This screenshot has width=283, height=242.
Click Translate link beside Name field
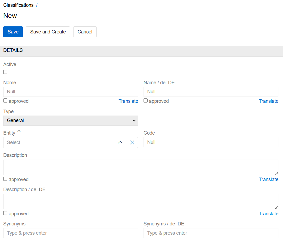point(128,101)
